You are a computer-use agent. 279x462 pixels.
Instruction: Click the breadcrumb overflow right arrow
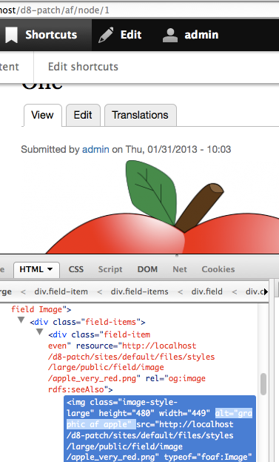(x=266, y=291)
